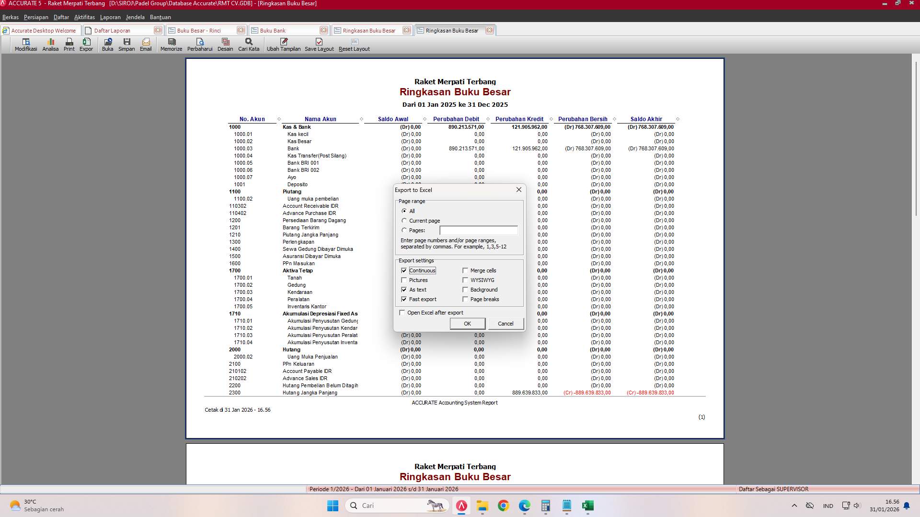Click sort diamond beside Saldo Akhir header

(x=678, y=119)
